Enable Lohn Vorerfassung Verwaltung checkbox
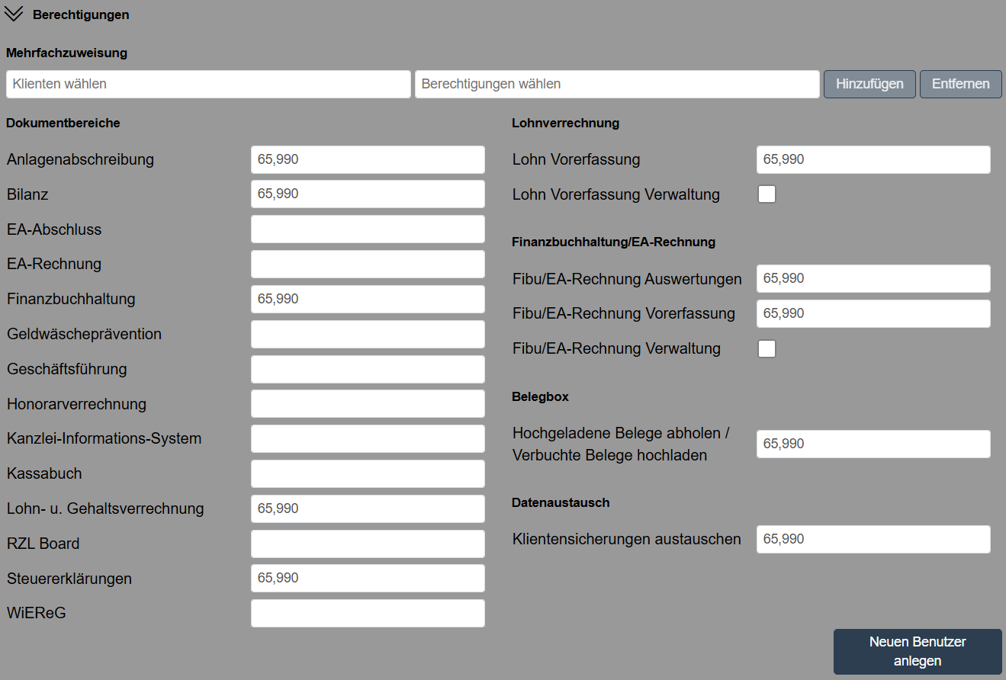 pyautogui.click(x=767, y=194)
